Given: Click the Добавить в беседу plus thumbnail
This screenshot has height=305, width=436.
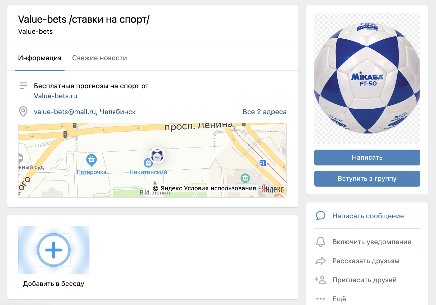Looking at the screenshot, I should 54,250.
